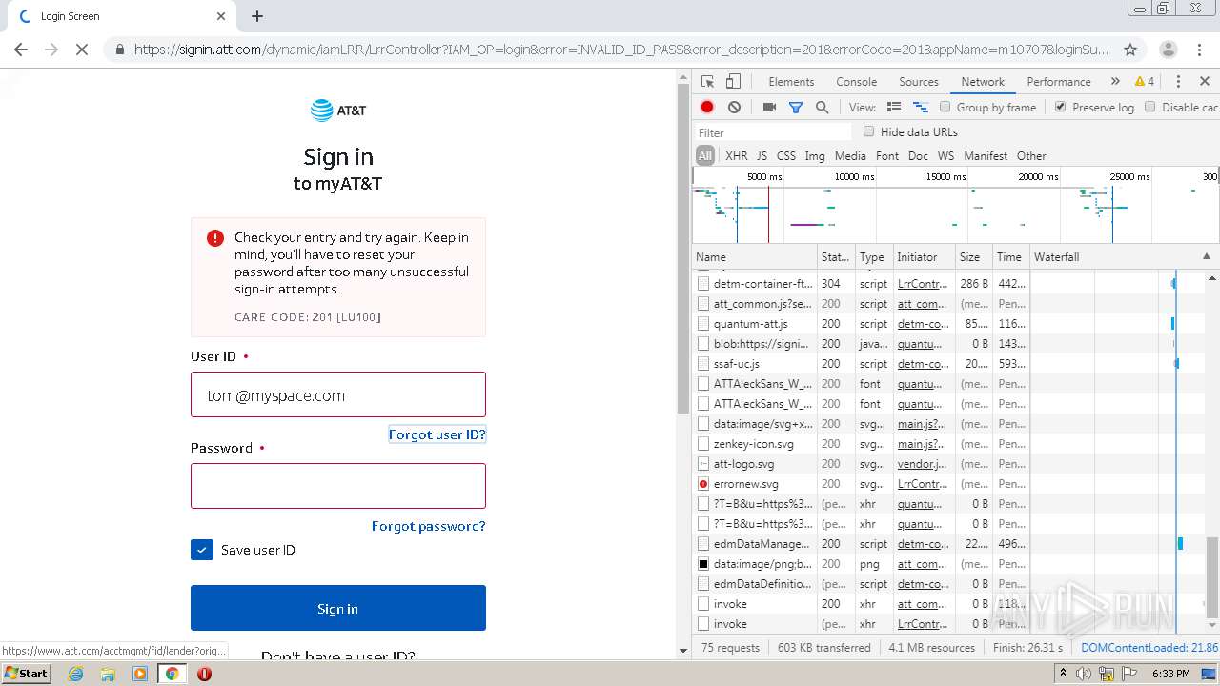Image resolution: width=1220 pixels, height=686 pixels.
Task: Click the volume icon in system tray
Action: pyautogui.click(x=1083, y=674)
